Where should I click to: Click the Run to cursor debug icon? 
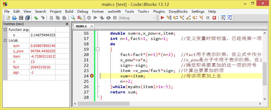click(169, 18)
